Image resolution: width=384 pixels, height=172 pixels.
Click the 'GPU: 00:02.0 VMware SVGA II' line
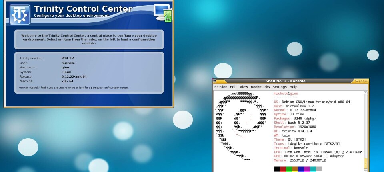point(309,156)
